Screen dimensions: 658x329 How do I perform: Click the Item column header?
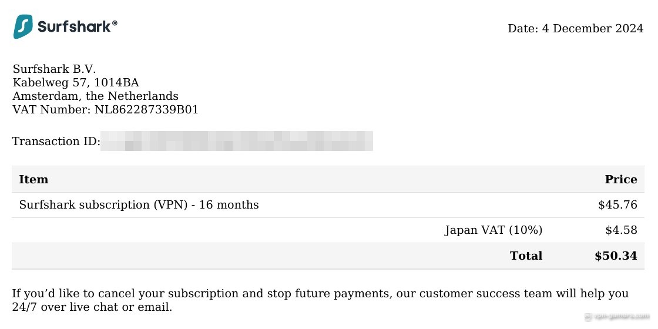pos(33,180)
